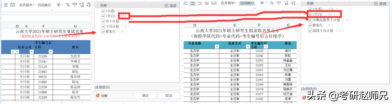Select cell 杨晶晶 in right sheet
Viewport: 392px width, 104px height.
coord(288,60)
